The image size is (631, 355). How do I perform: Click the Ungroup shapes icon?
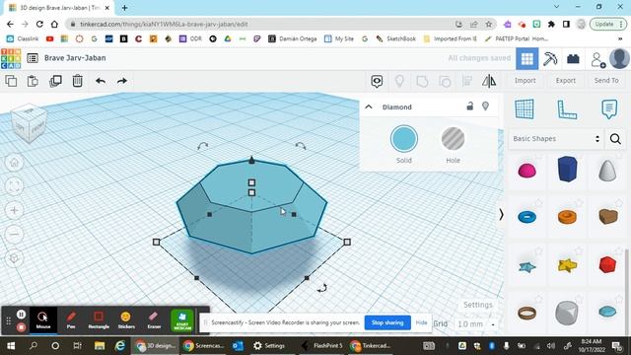(445, 81)
